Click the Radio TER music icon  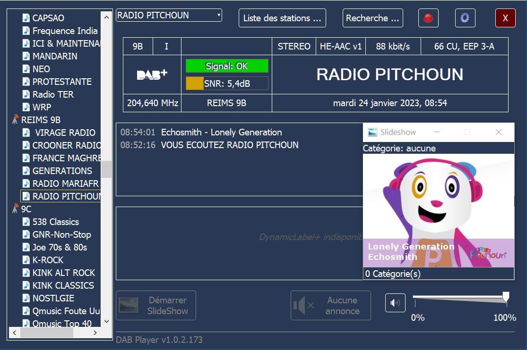tap(26, 94)
